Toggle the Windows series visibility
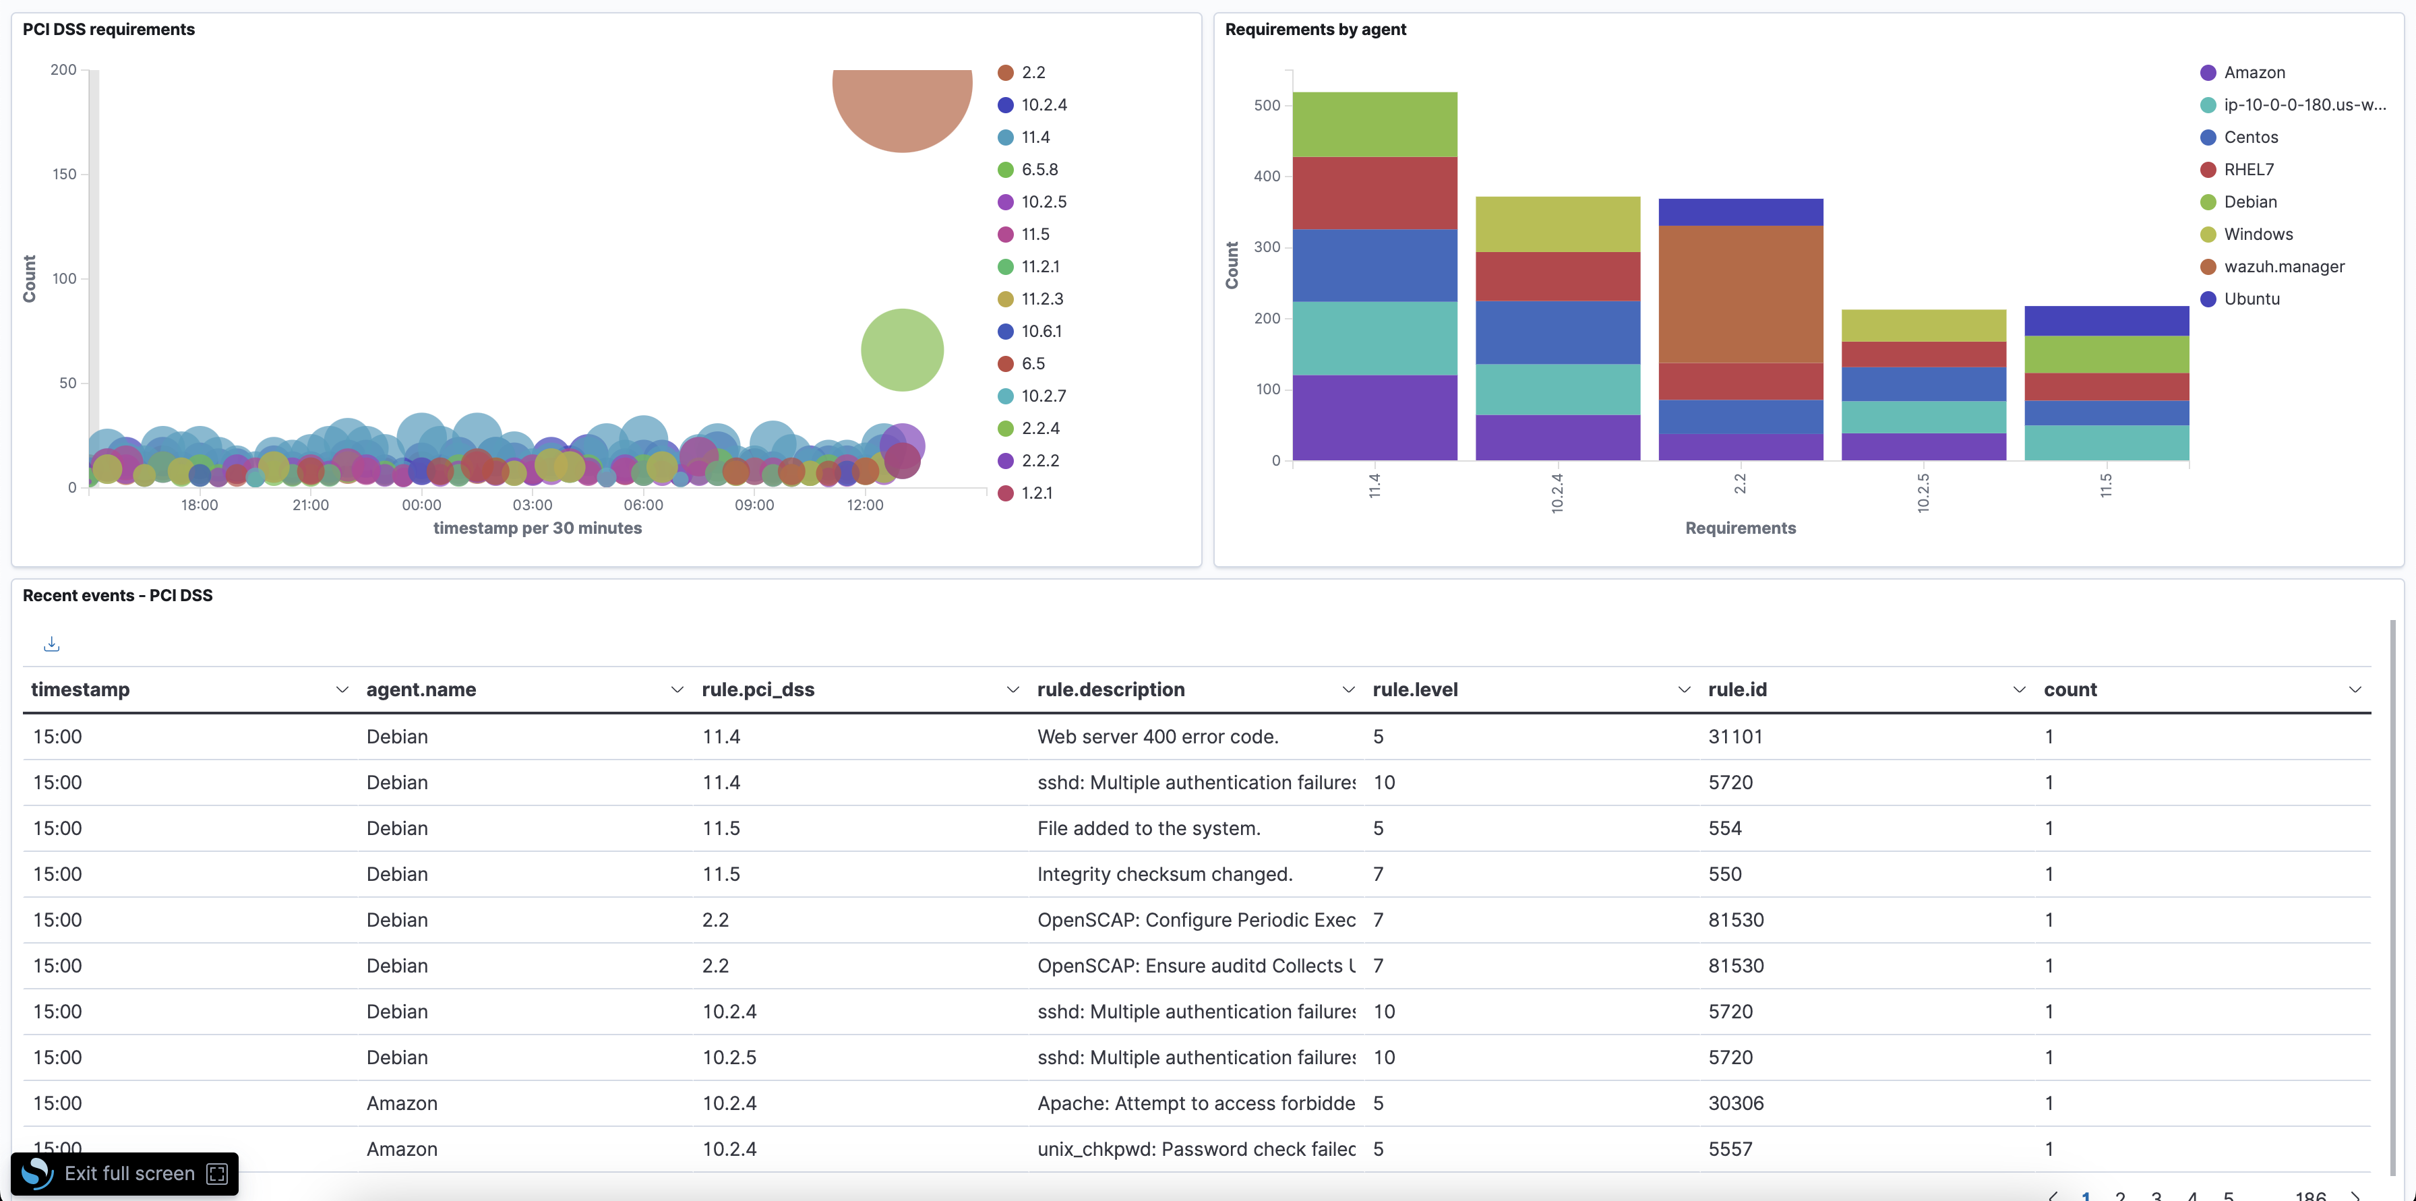 click(2208, 233)
